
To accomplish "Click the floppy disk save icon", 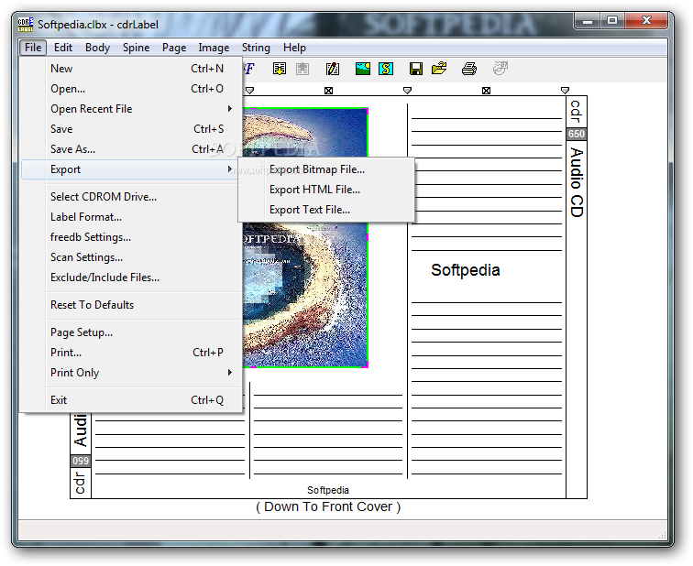I will (x=415, y=69).
